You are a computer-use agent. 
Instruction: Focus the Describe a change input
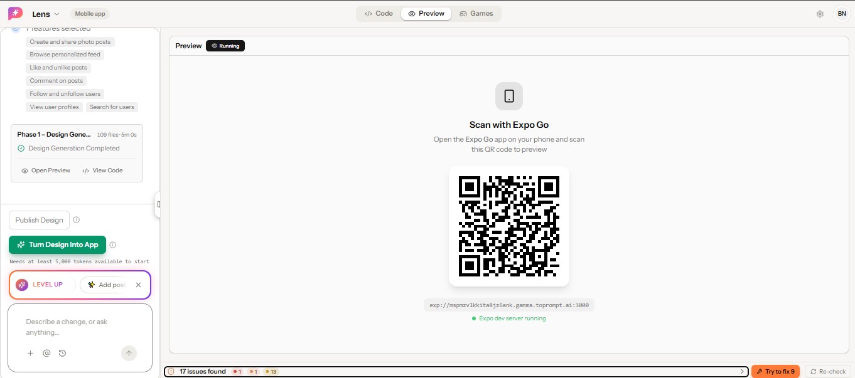[80, 327]
